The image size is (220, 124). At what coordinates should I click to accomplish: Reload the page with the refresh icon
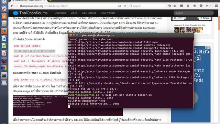(125, 6)
